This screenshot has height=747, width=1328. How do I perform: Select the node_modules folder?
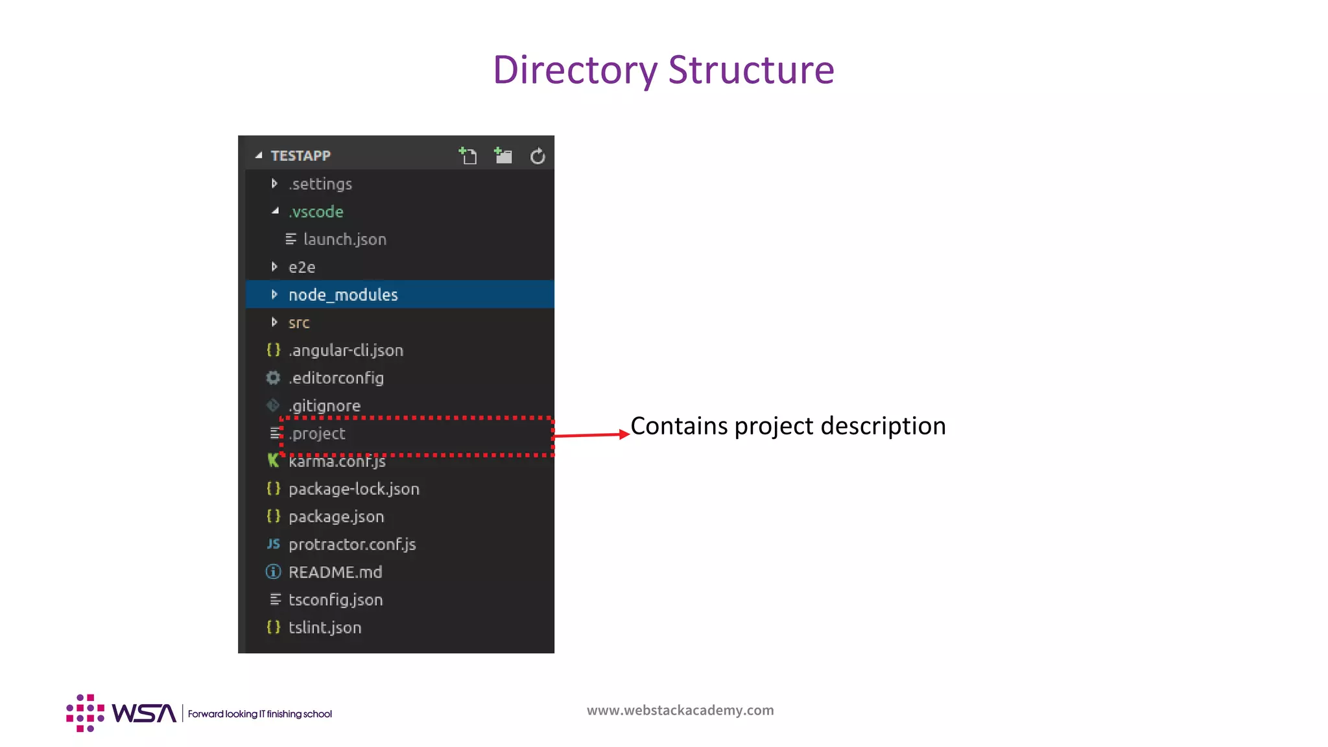pyautogui.click(x=343, y=295)
